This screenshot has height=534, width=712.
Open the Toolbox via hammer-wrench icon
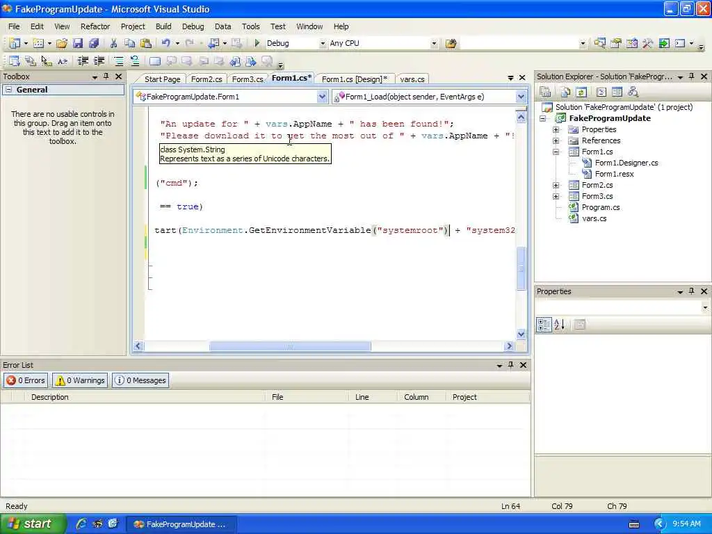click(648, 43)
